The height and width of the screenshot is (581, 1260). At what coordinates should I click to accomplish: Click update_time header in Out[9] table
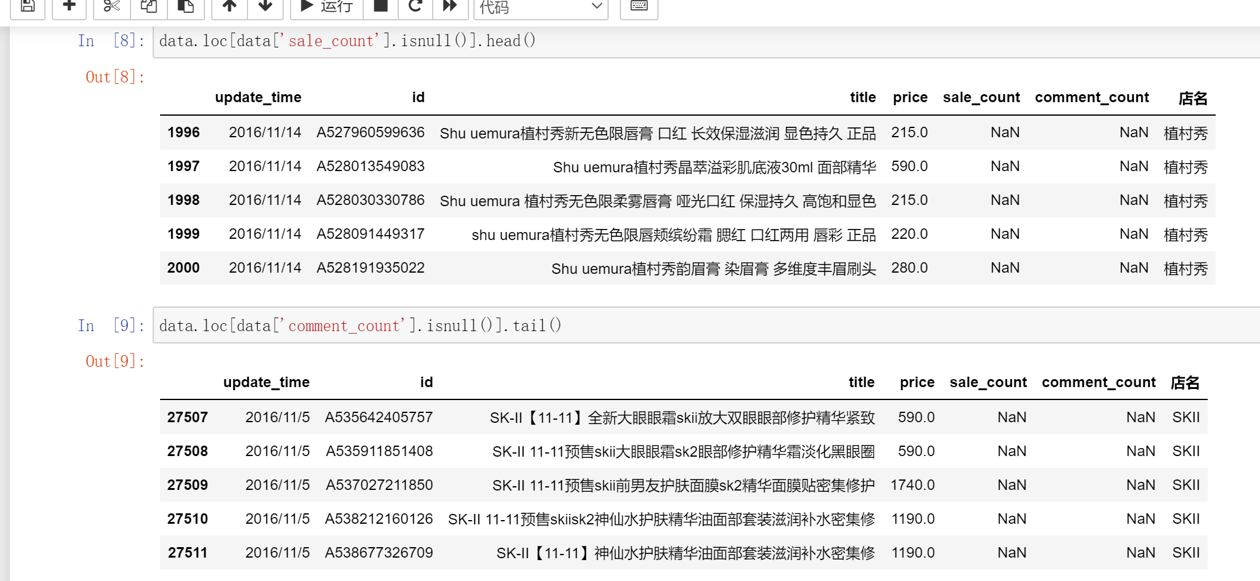click(267, 383)
